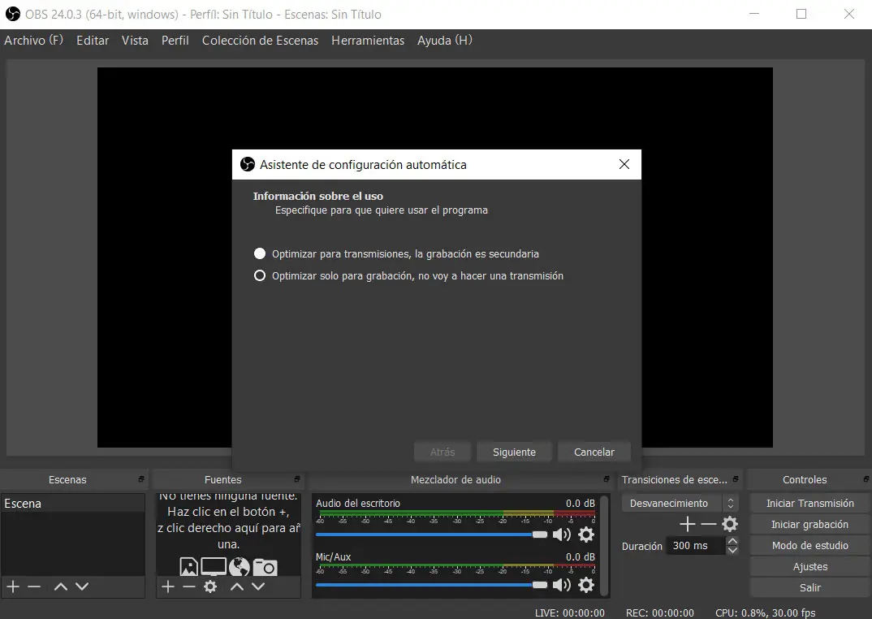Open the Herramientas menu

(x=368, y=40)
